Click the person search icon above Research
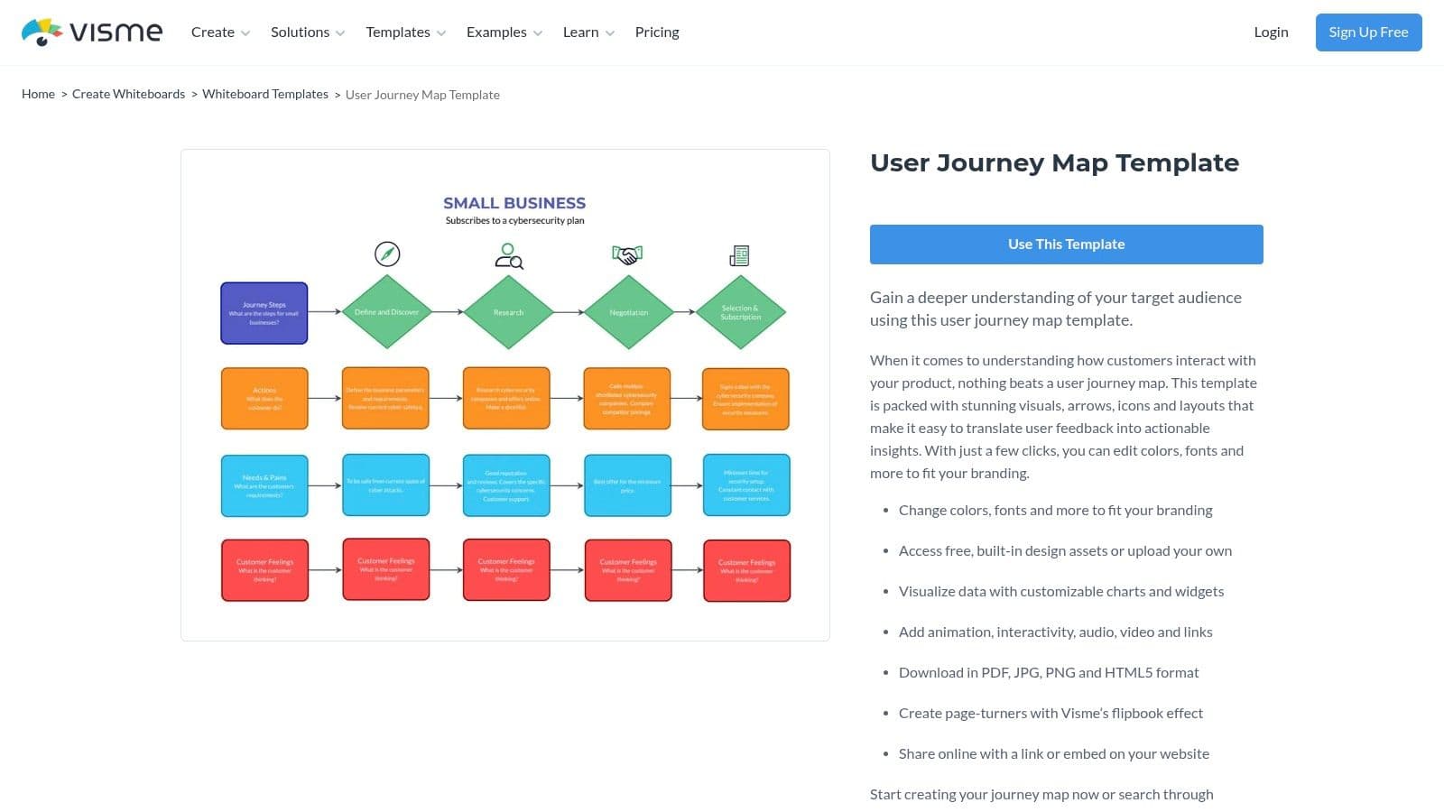The height and width of the screenshot is (812, 1444). pyautogui.click(x=508, y=256)
